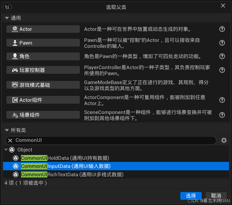Collapse the Object tree node
Image resolution: width=232 pixels, height=205 pixels.
point(6,150)
